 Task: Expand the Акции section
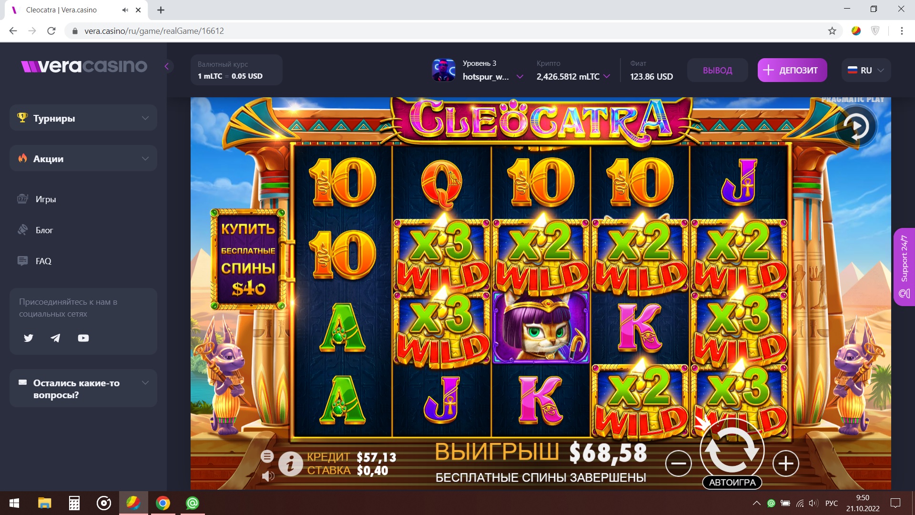tap(83, 158)
